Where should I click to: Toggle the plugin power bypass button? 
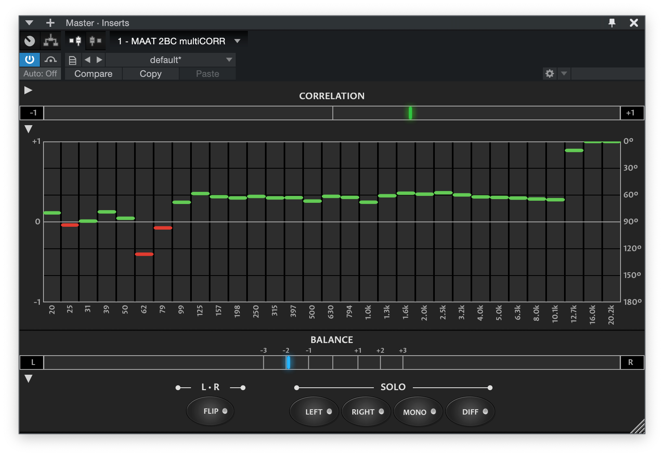(x=30, y=60)
